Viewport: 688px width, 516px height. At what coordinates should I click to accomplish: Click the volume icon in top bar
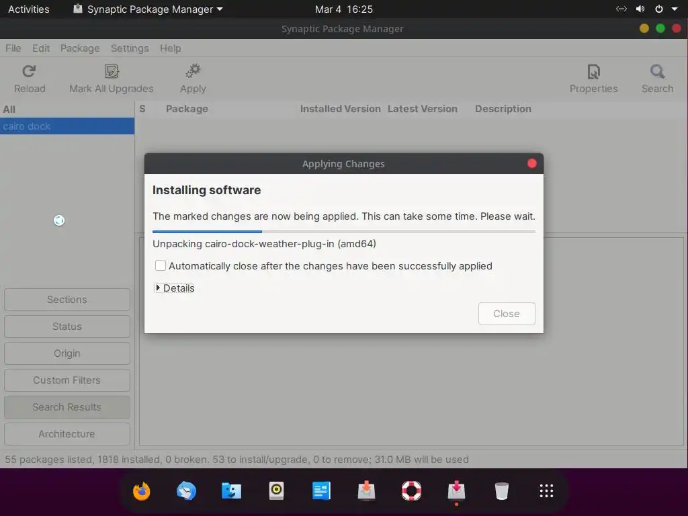pos(640,9)
